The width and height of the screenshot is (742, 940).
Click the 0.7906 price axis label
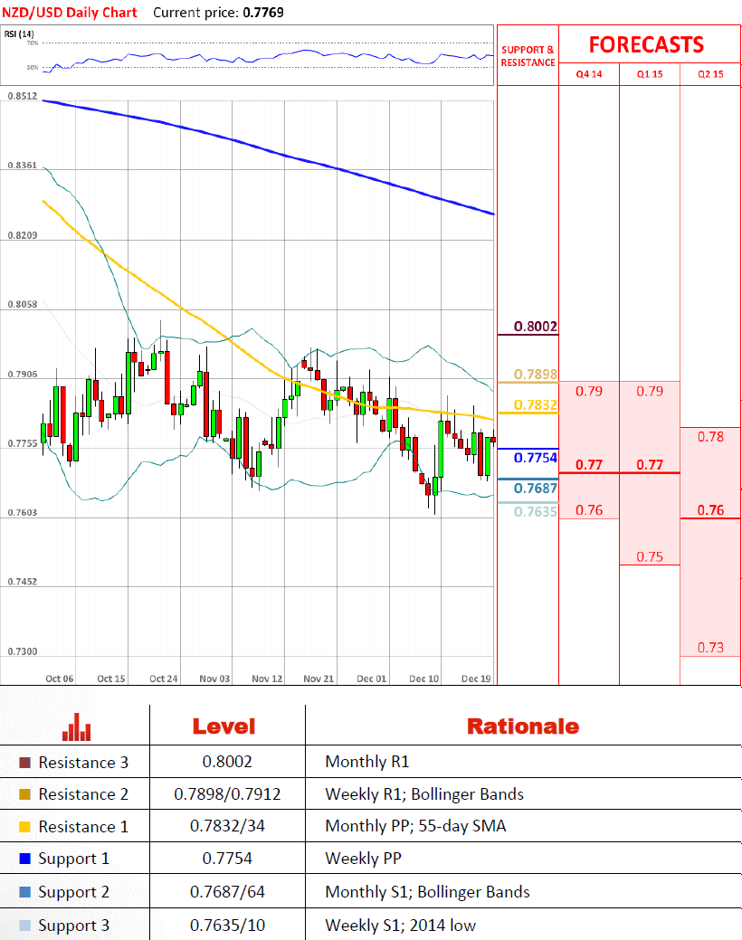(x=23, y=374)
